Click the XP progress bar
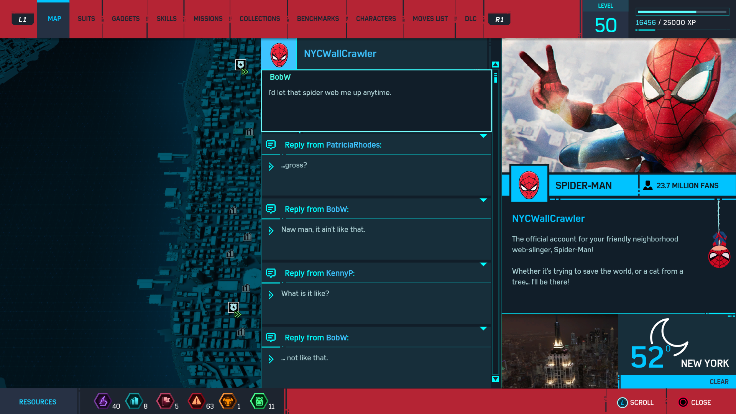Screen dimensions: 736x414 682,12
